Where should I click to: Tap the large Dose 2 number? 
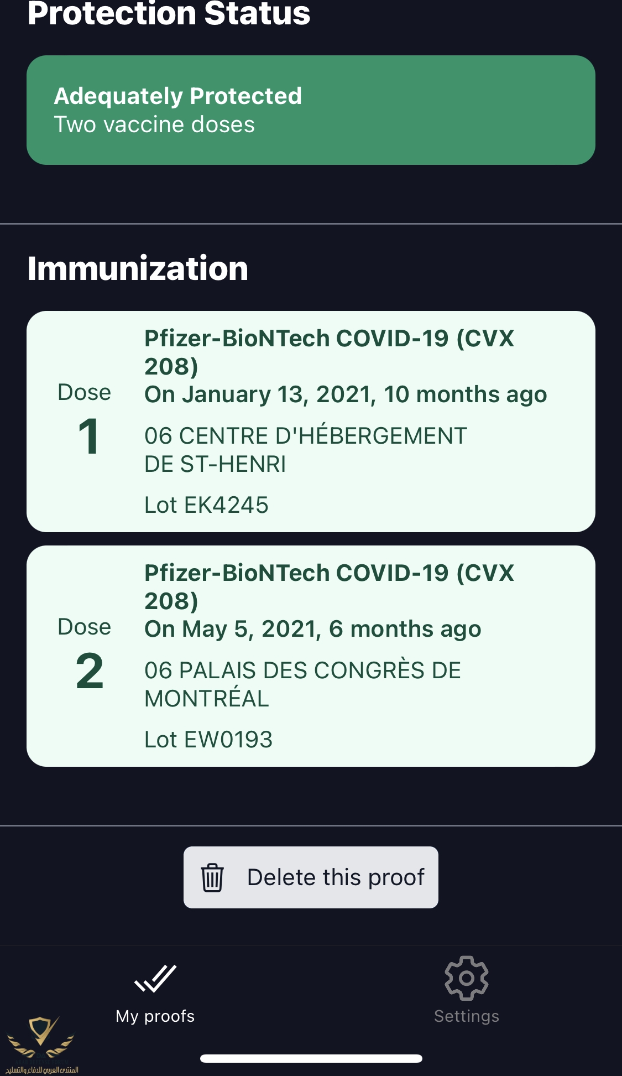tap(89, 671)
